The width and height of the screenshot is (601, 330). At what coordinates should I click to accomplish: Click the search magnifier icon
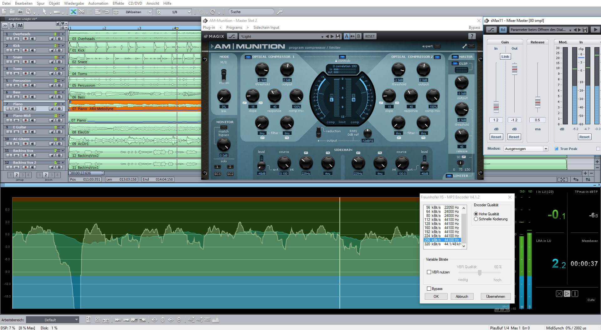click(280, 12)
